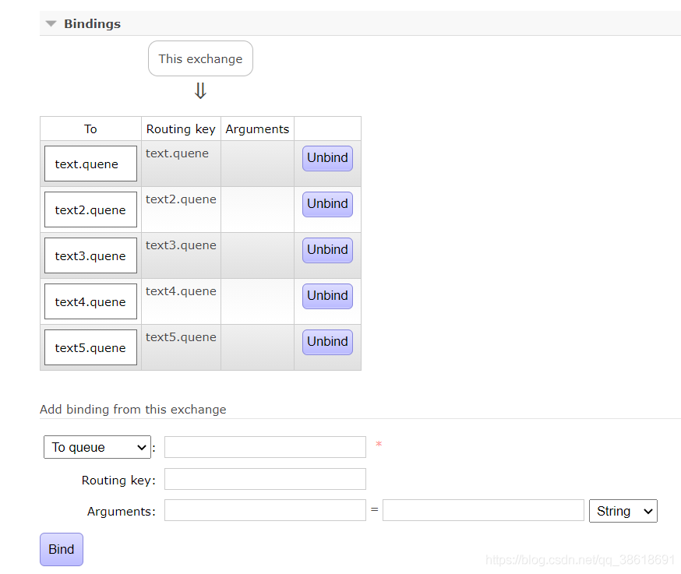Unbind the text4.quene binding

pyautogui.click(x=327, y=296)
